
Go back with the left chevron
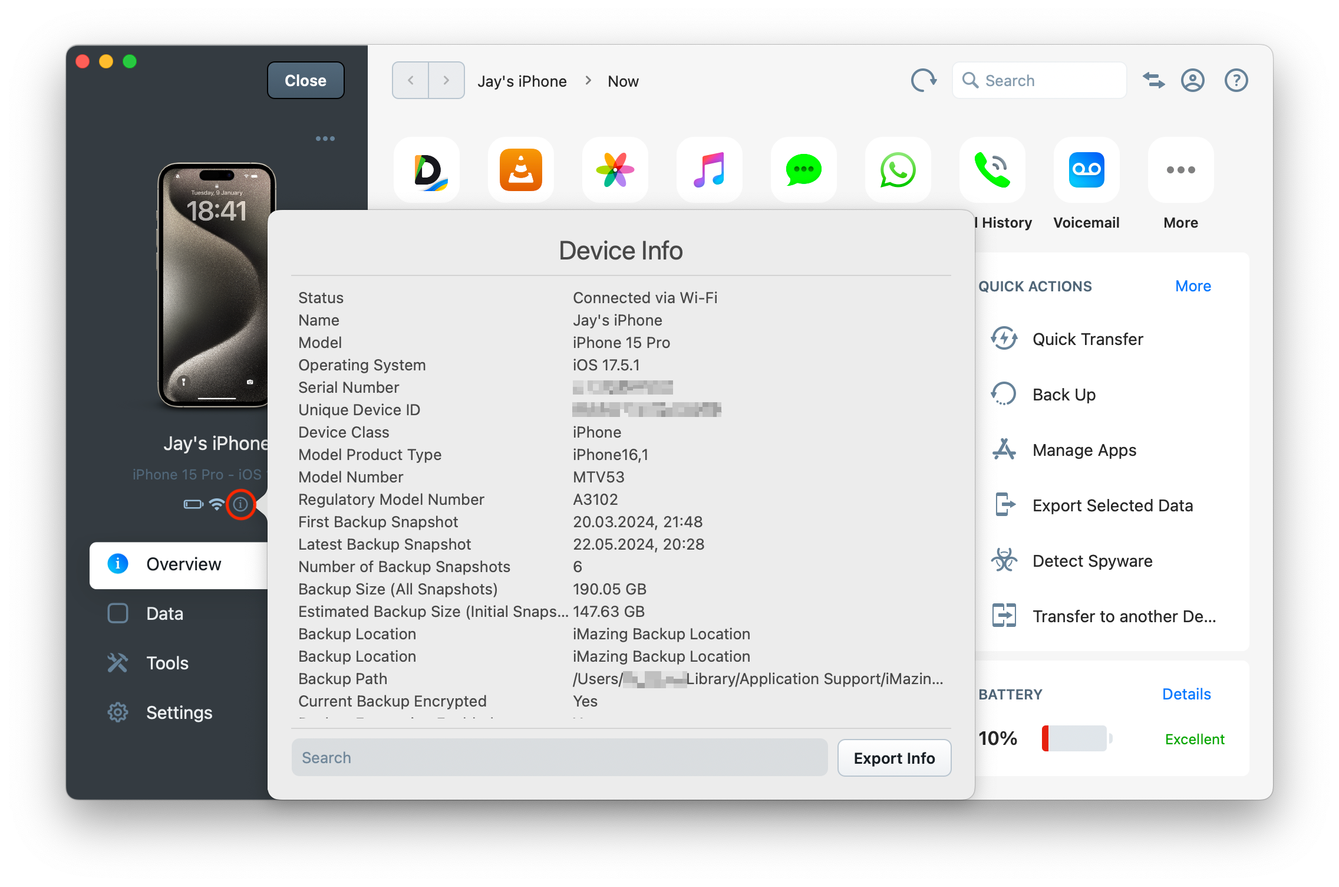pos(411,80)
